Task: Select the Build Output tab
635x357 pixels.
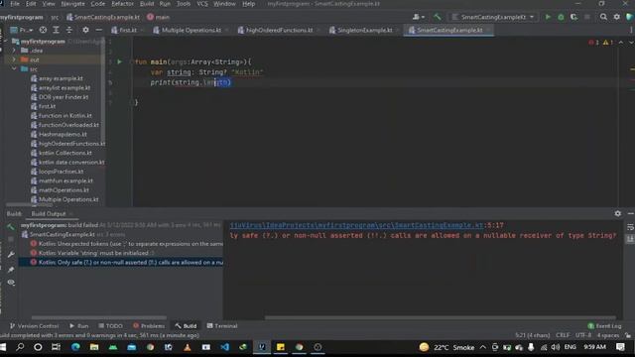Action: pos(49,214)
